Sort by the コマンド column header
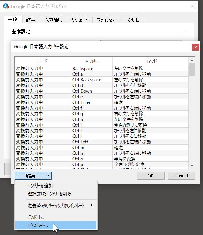The height and width of the screenshot is (235, 203). [x=151, y=61]
